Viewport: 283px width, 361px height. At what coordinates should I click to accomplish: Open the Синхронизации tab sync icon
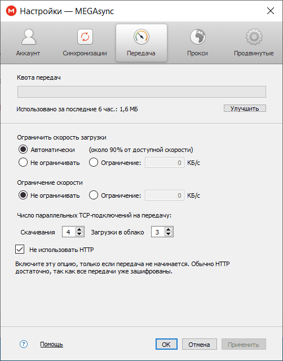point(85,37)
